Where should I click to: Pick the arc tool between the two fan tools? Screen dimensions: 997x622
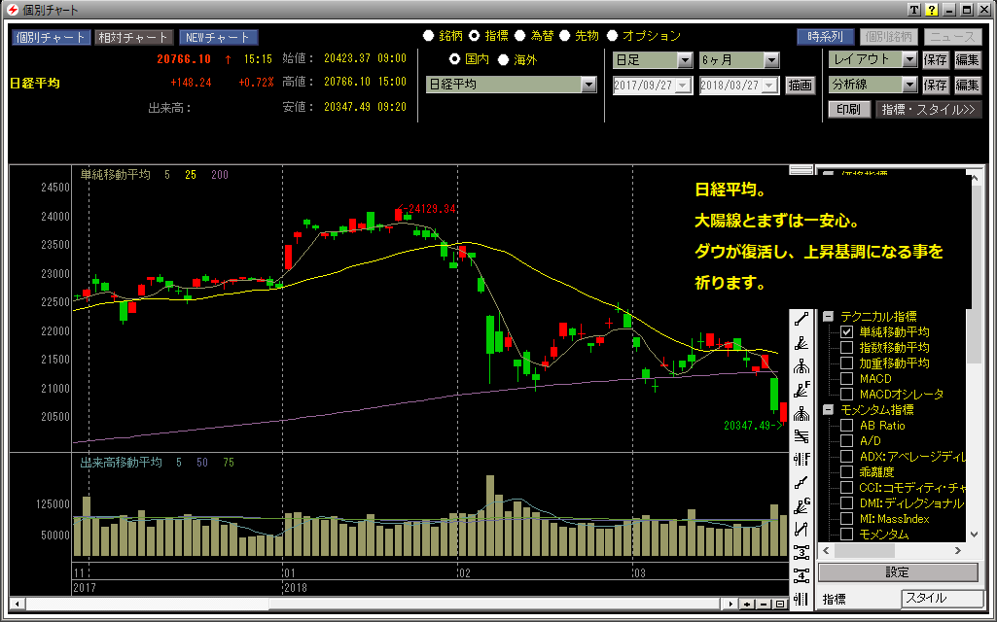pyautogui.click(x=801, y=366)
